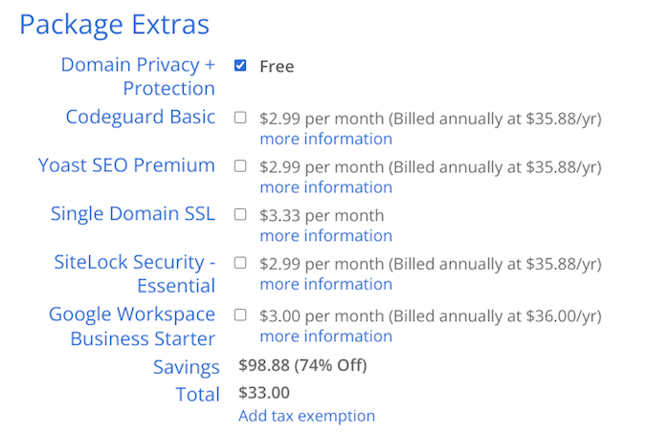Click the $33.00 total amount
670x434 pixels.
[263, 392]
